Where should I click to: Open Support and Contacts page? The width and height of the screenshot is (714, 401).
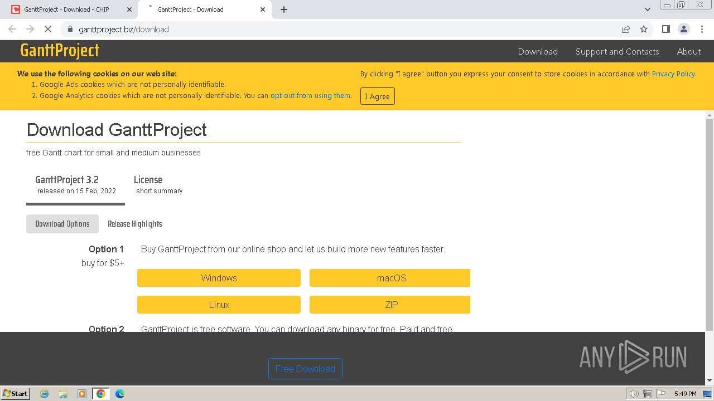[x=617, y=51]
